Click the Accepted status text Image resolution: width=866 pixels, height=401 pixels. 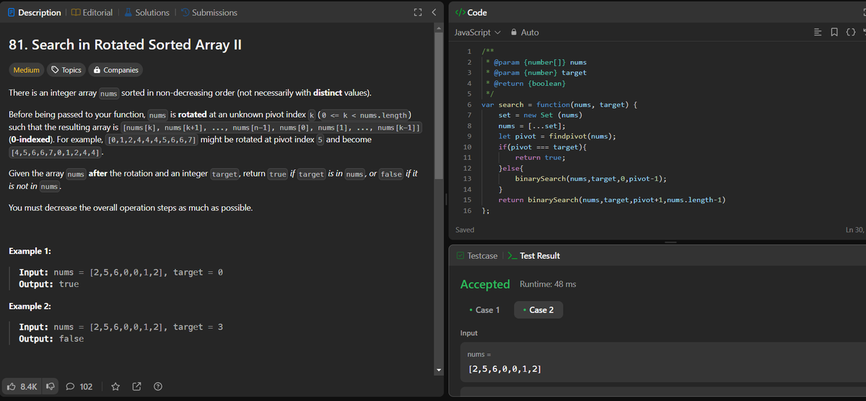pyautogui.click(x=485, y=284)
